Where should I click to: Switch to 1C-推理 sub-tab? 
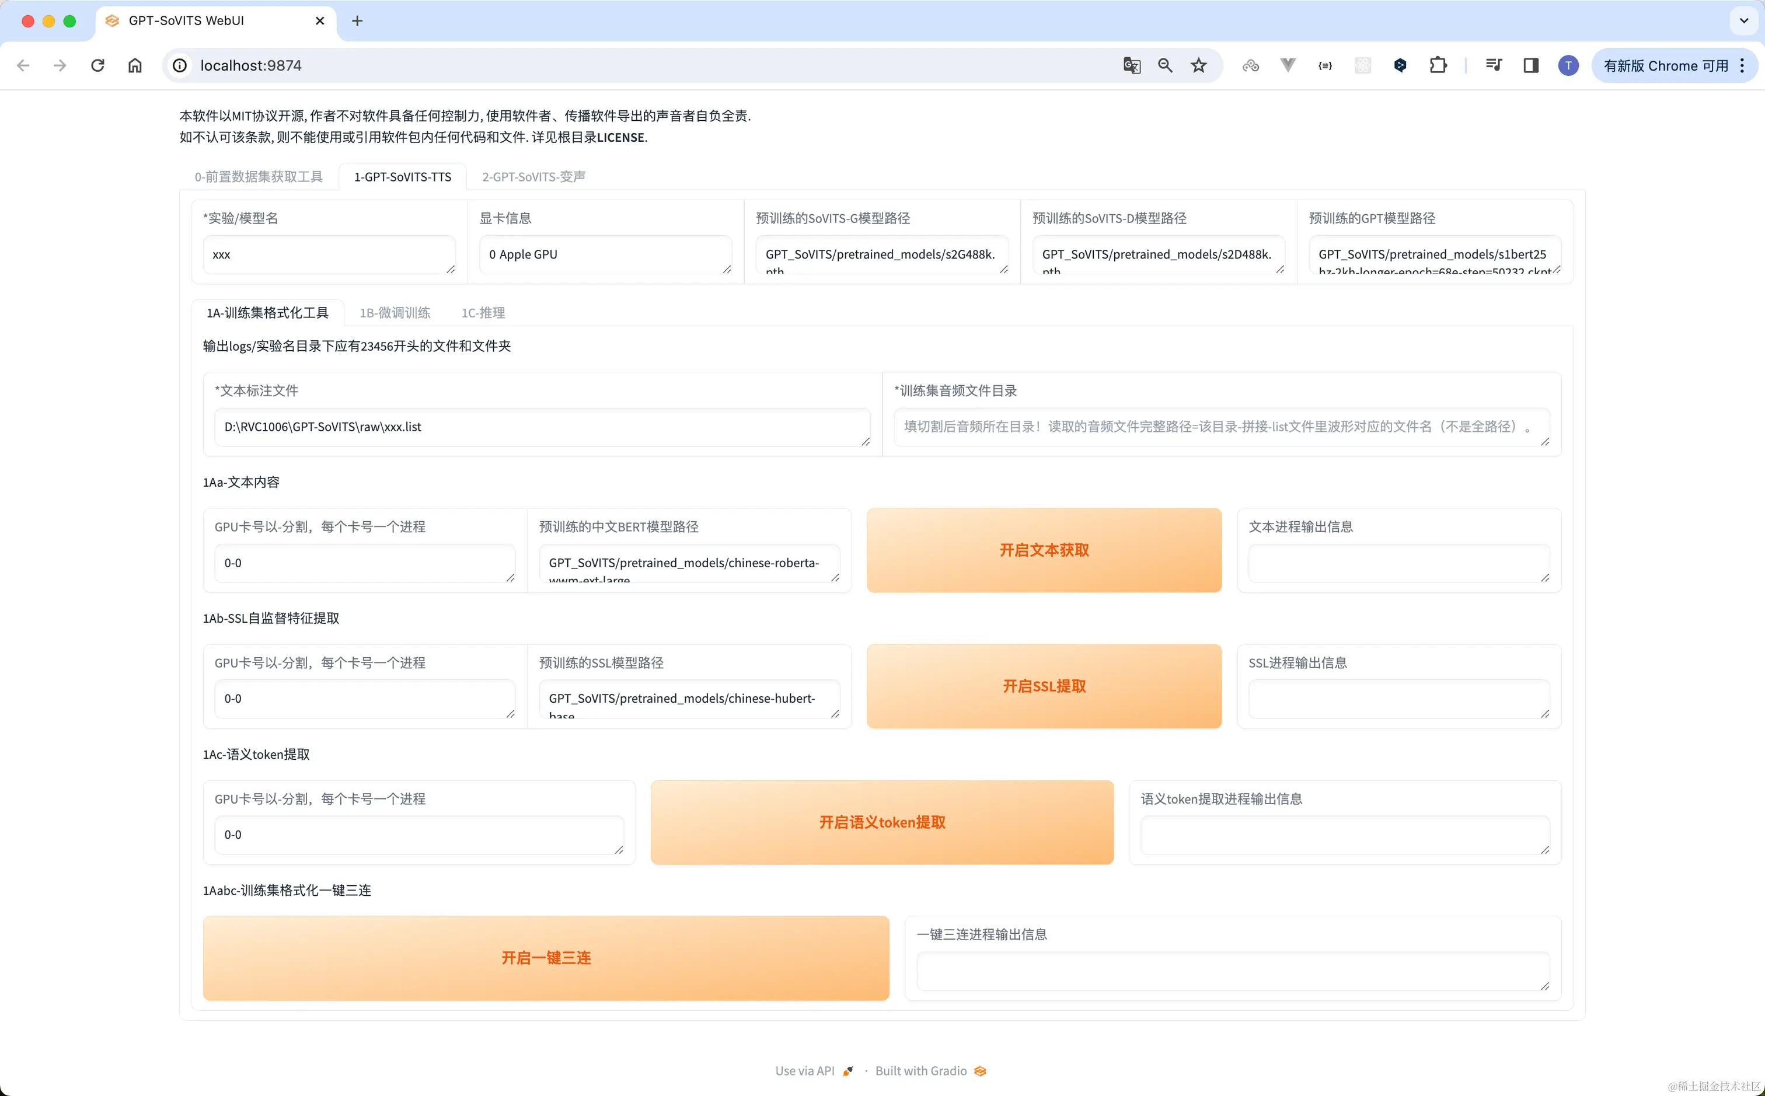click(x=483, y=312)
